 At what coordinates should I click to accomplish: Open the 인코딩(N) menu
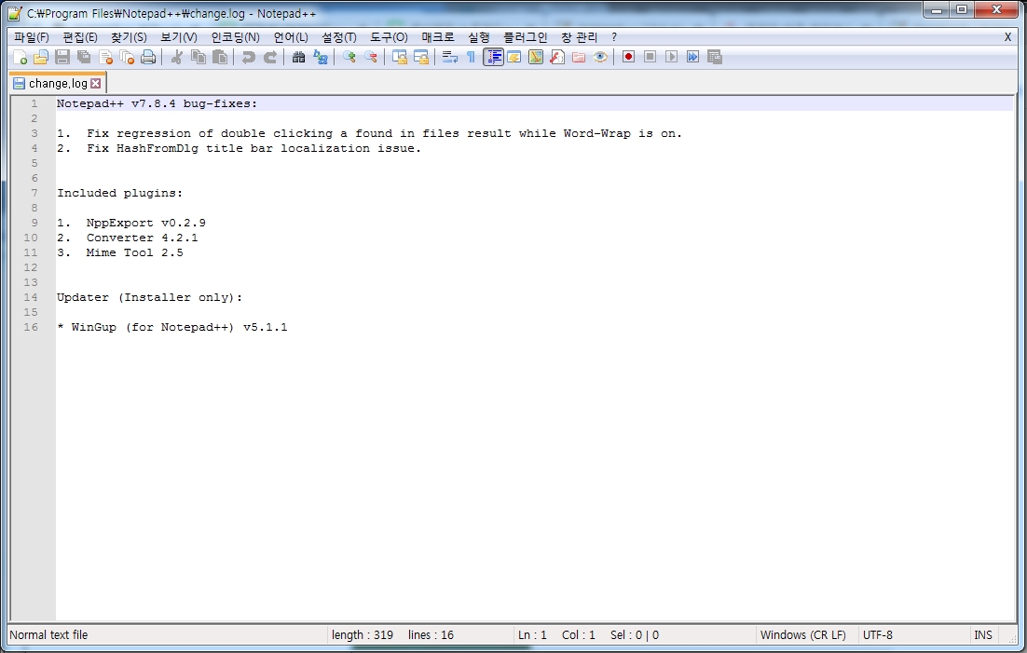pyautogui.click(x=235, y=37)
